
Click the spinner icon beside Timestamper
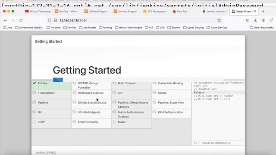[34, 93]
